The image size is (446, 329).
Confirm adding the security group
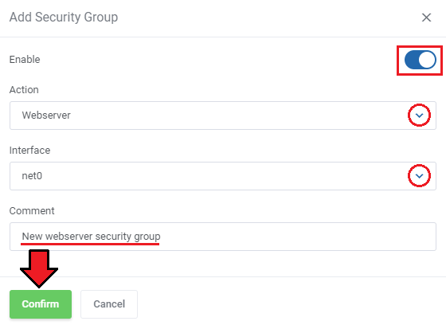coord(41,304)
